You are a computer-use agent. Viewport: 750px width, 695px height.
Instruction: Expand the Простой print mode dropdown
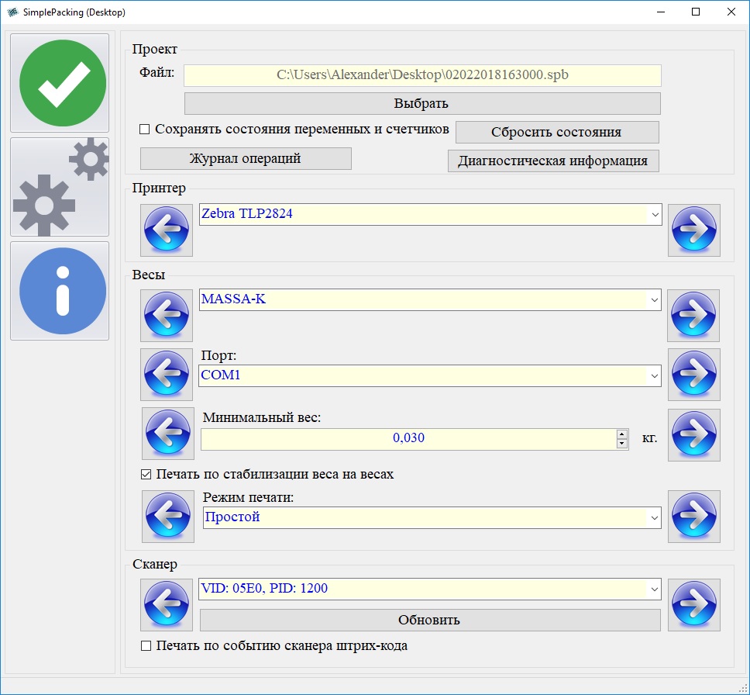(x=432, y=518)
